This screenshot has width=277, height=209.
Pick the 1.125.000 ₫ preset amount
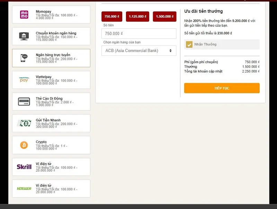point(137,16)
